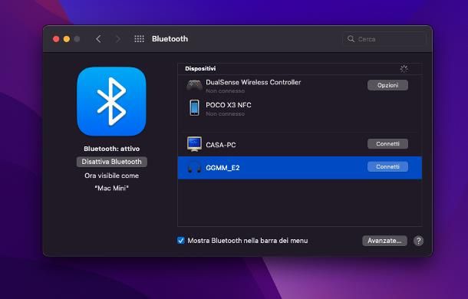Viewport: 468px width, 299px height.
Task: Click the Ora visibile come label
Action: point(111,176)
